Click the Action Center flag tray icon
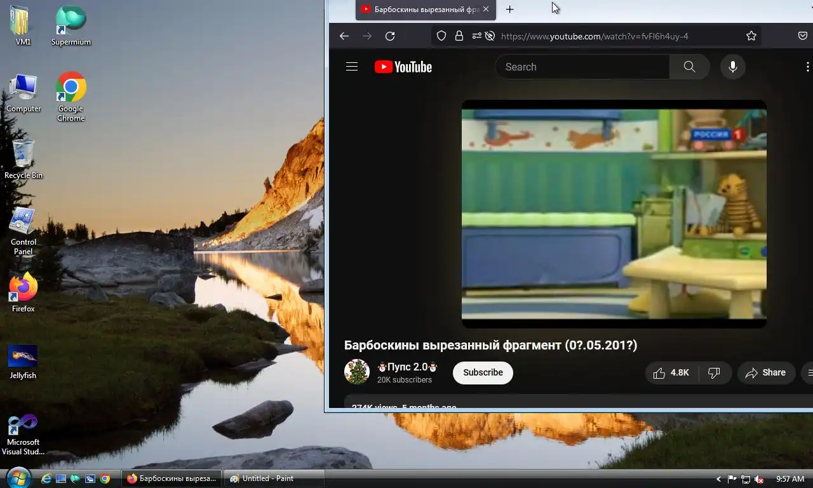Screen dimensions: 813x488 coord(732,479)
